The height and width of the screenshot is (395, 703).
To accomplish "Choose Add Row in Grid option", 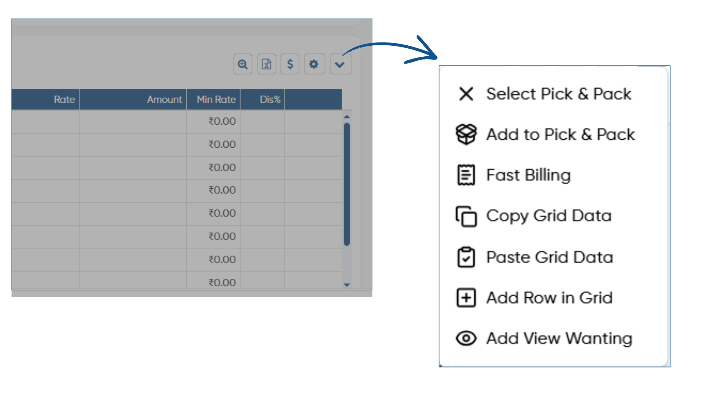I will coord(549,298).
